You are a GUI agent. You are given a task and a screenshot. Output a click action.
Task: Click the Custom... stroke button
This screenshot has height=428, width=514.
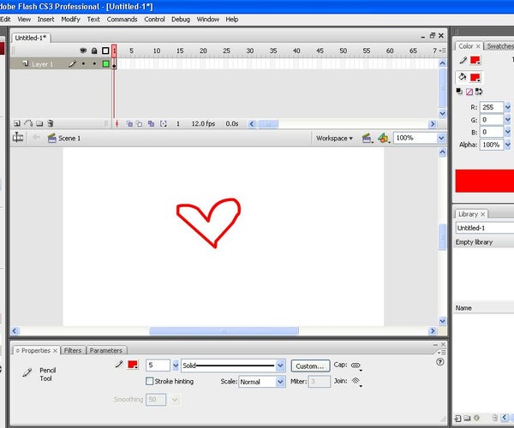[x=310, y=366]
